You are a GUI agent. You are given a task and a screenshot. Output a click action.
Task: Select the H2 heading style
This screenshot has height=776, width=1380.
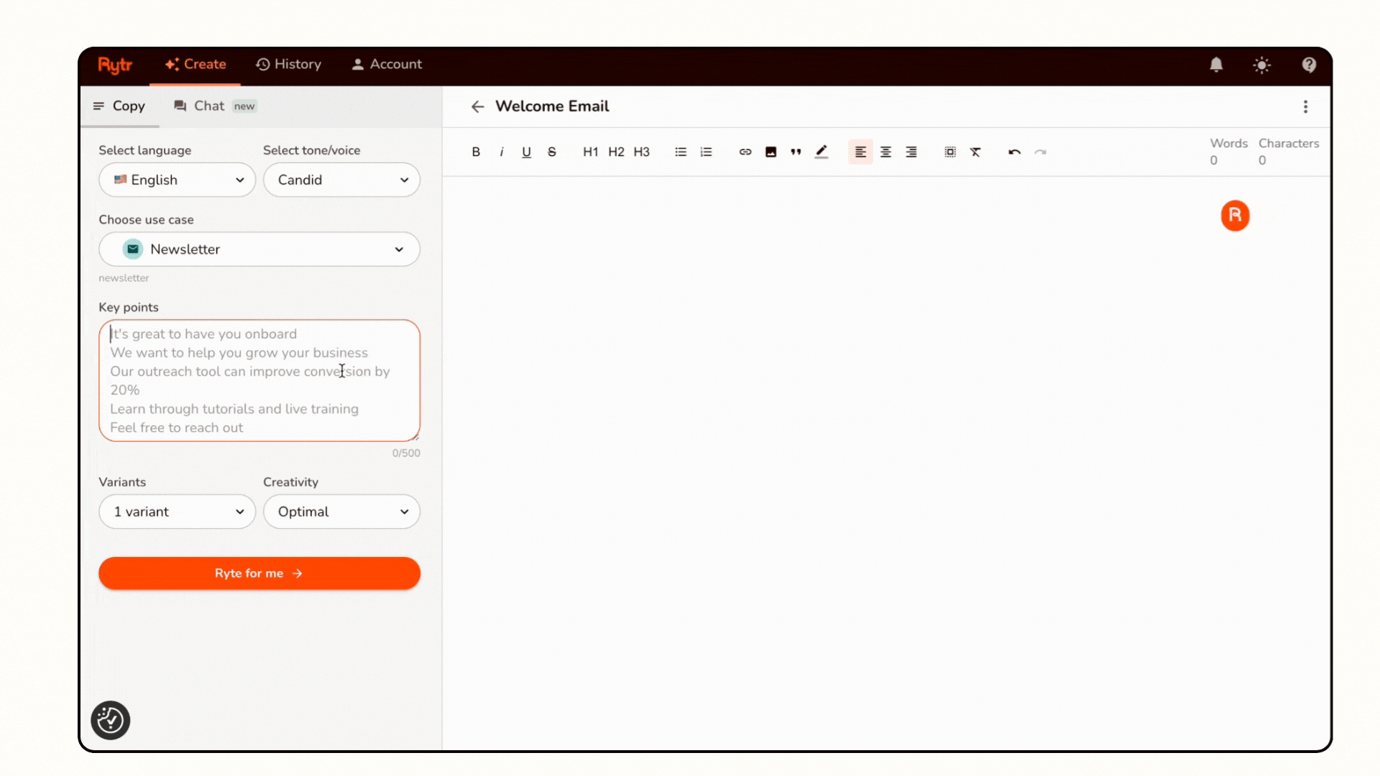616,152
